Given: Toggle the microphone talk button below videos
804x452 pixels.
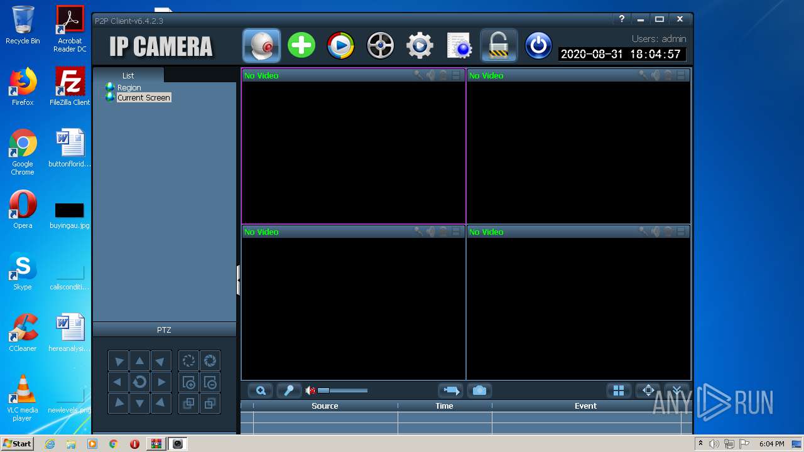Looking at the screenshot, I should point(289,390).
